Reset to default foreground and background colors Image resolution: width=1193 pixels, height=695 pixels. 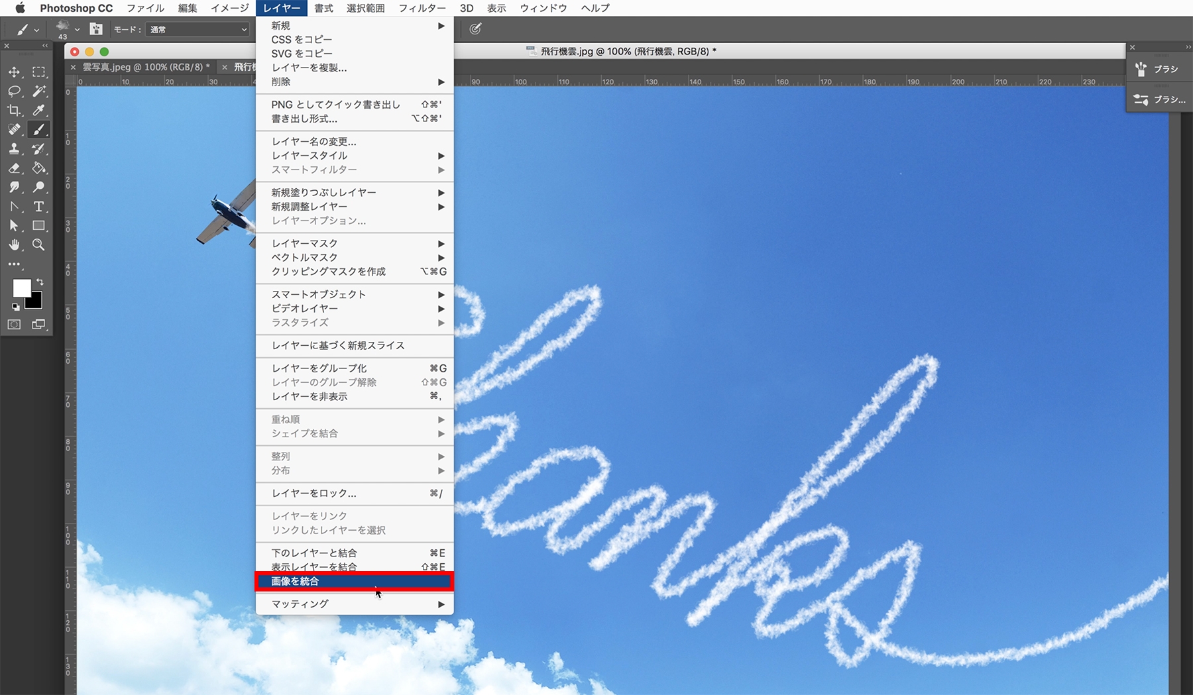coord(15,307)
